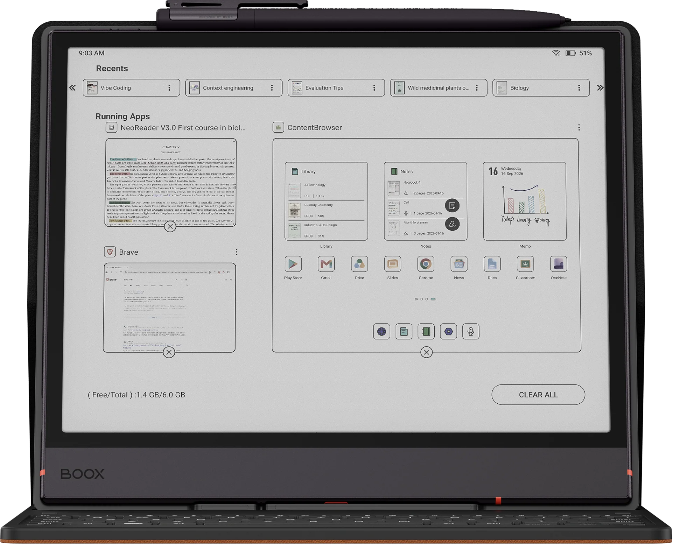The image size is (673, 544).
Task: Open News app icon
Action: [x=459, y=264]
